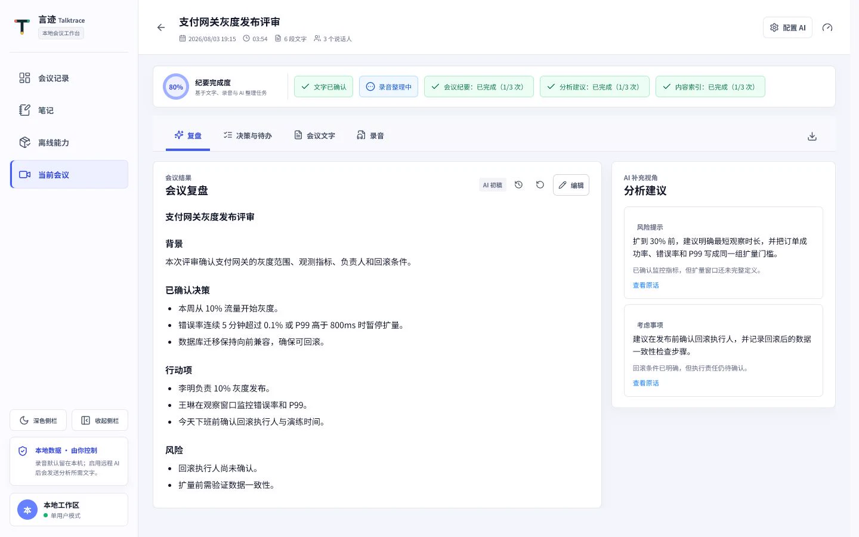This screenshot has width=859, height=537.
Task: Open 会议记录 in the sidebar
Action: click(69, 78)
